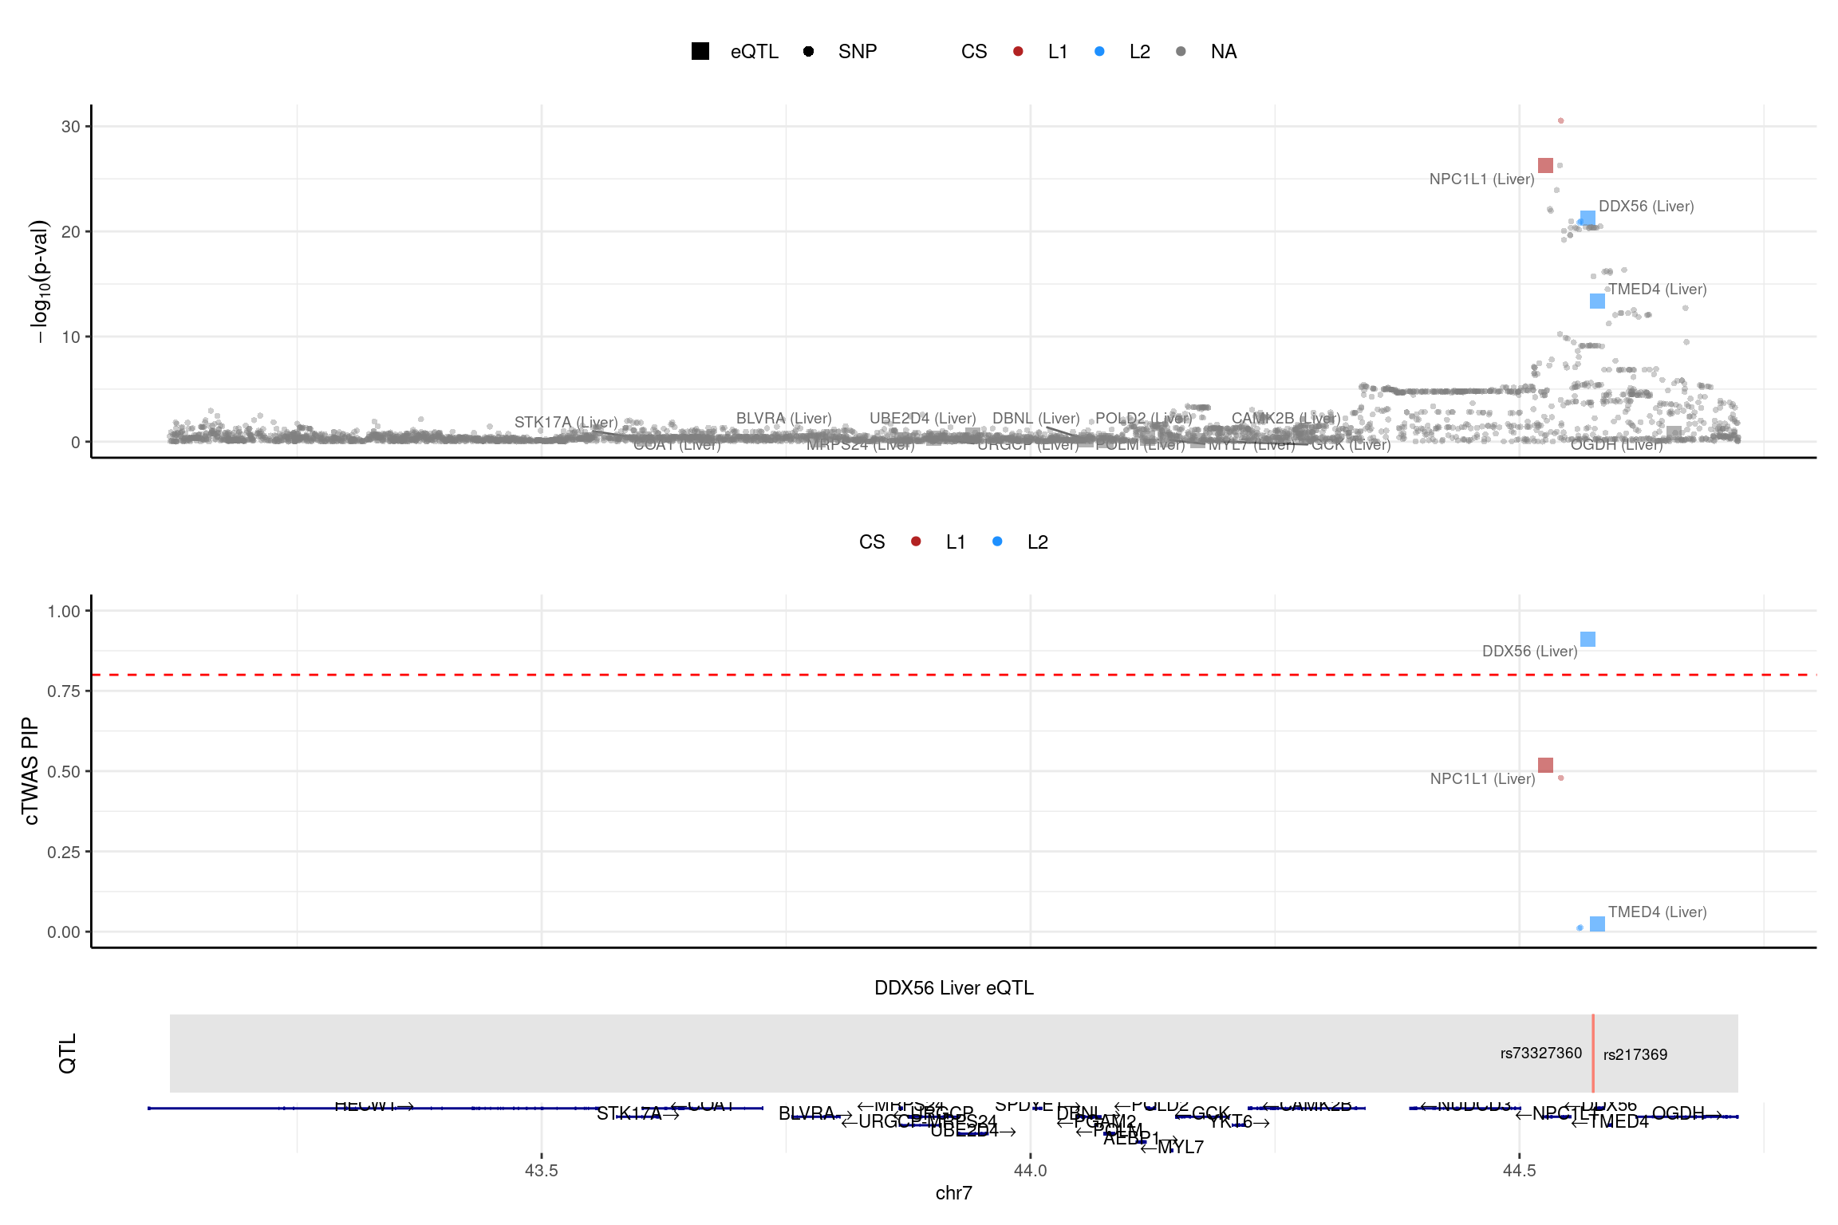Select the gray NA dot in top legend
This screenshot has width=1838, height=1225.
pos(1181,51)
